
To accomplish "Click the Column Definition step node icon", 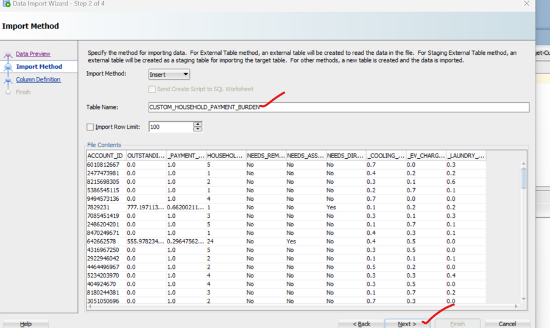I will 8,80.
